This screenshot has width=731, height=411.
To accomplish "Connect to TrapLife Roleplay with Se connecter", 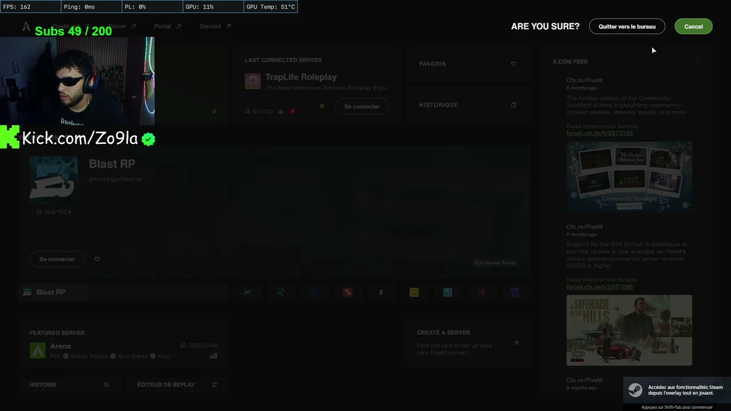I will pos(362,106).
